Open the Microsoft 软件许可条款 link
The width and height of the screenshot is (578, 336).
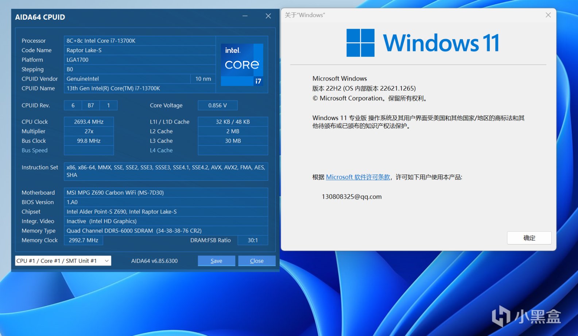click(x=358, y=177)
